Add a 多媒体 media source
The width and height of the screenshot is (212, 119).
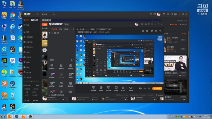[116, 89]
